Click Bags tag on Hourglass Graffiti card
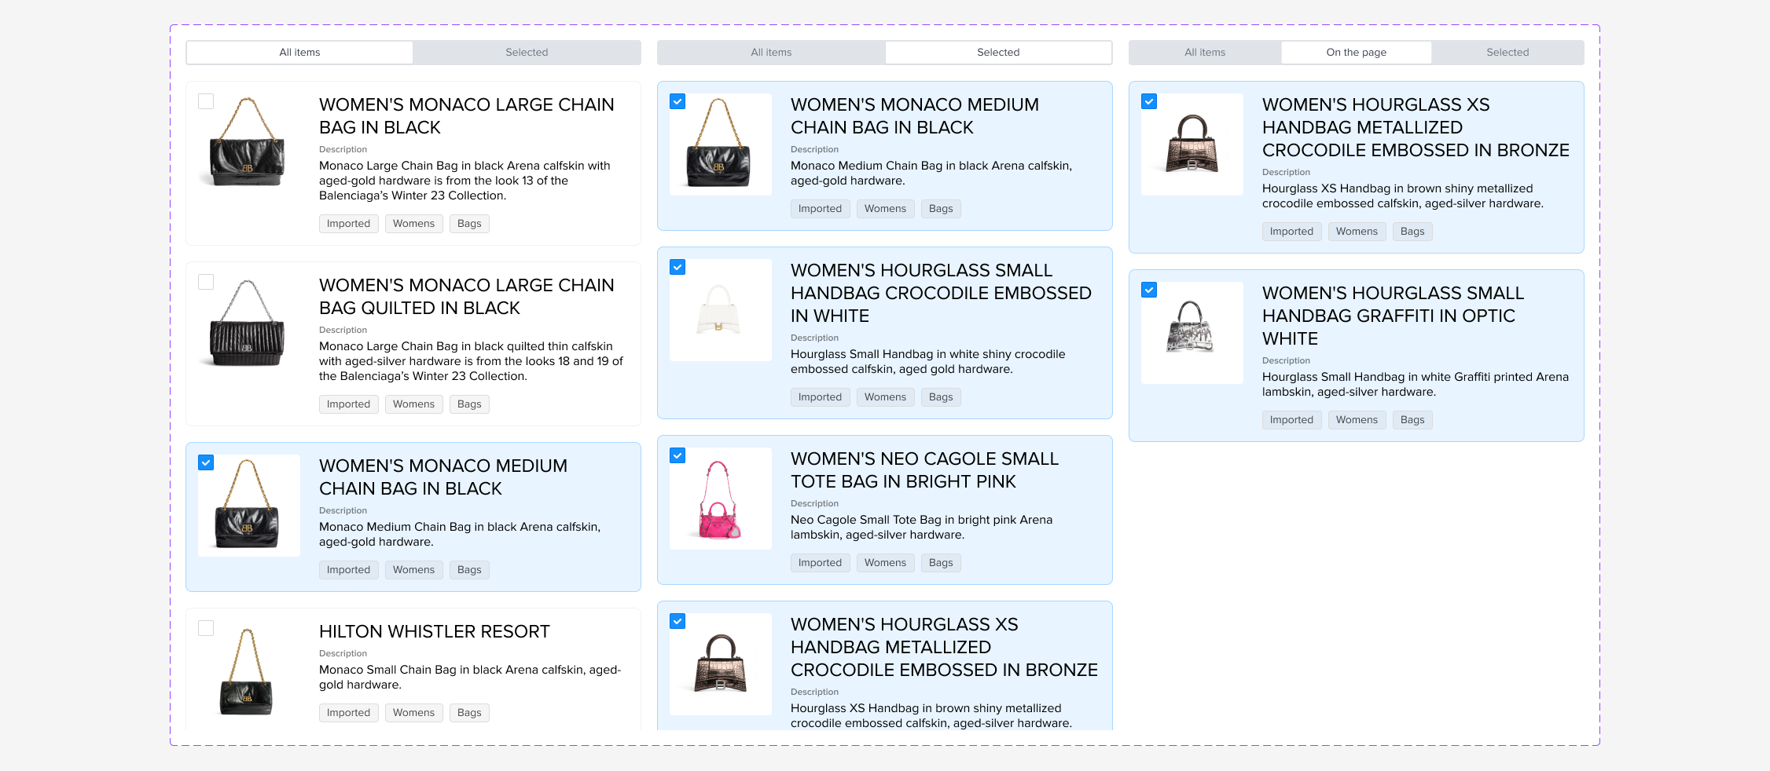 click(x=1412, y=420)
